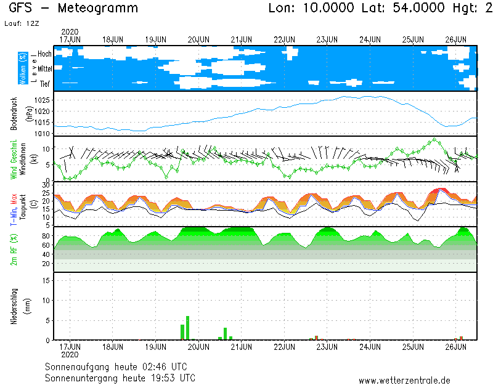493x385 pixels.
Task: Click the green "Wind Geschwi." label
Action: 14,160
